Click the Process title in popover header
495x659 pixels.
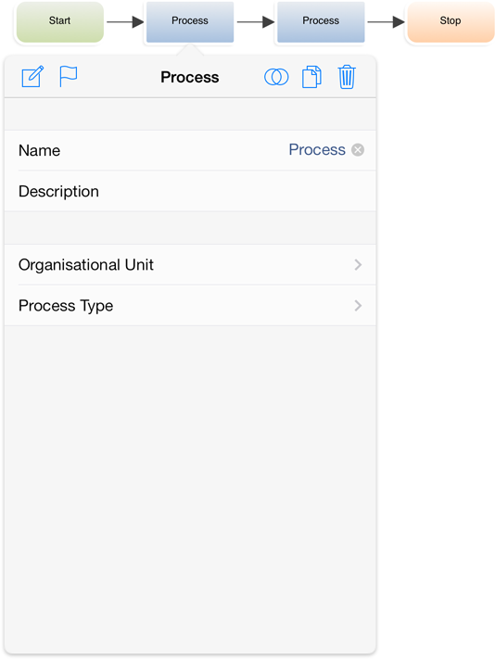click(x=189, y=77)
